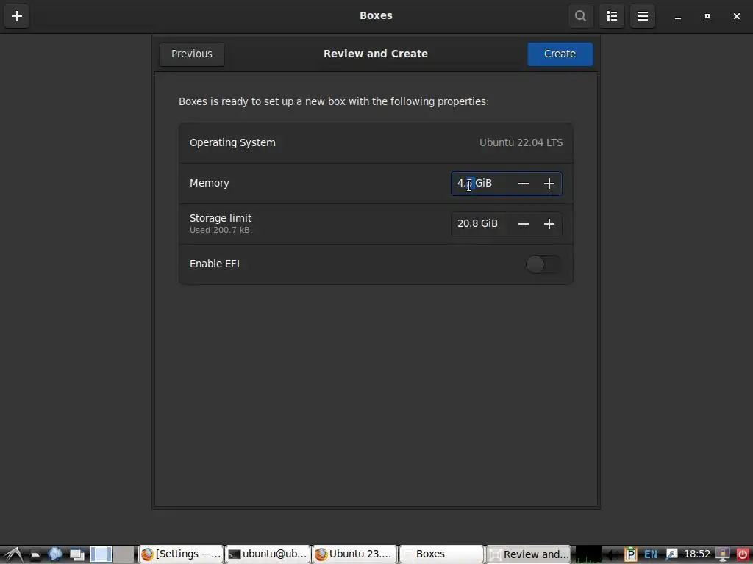This screenshot has height=564, width=753.
Task: Switch to Boxes taskbar window
Action: pyautogui.click(x=442, y=554)
